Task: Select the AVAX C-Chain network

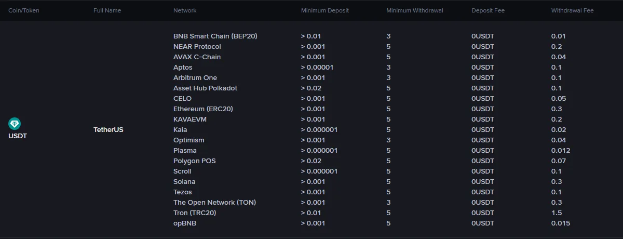Action: tap(197, 57)
